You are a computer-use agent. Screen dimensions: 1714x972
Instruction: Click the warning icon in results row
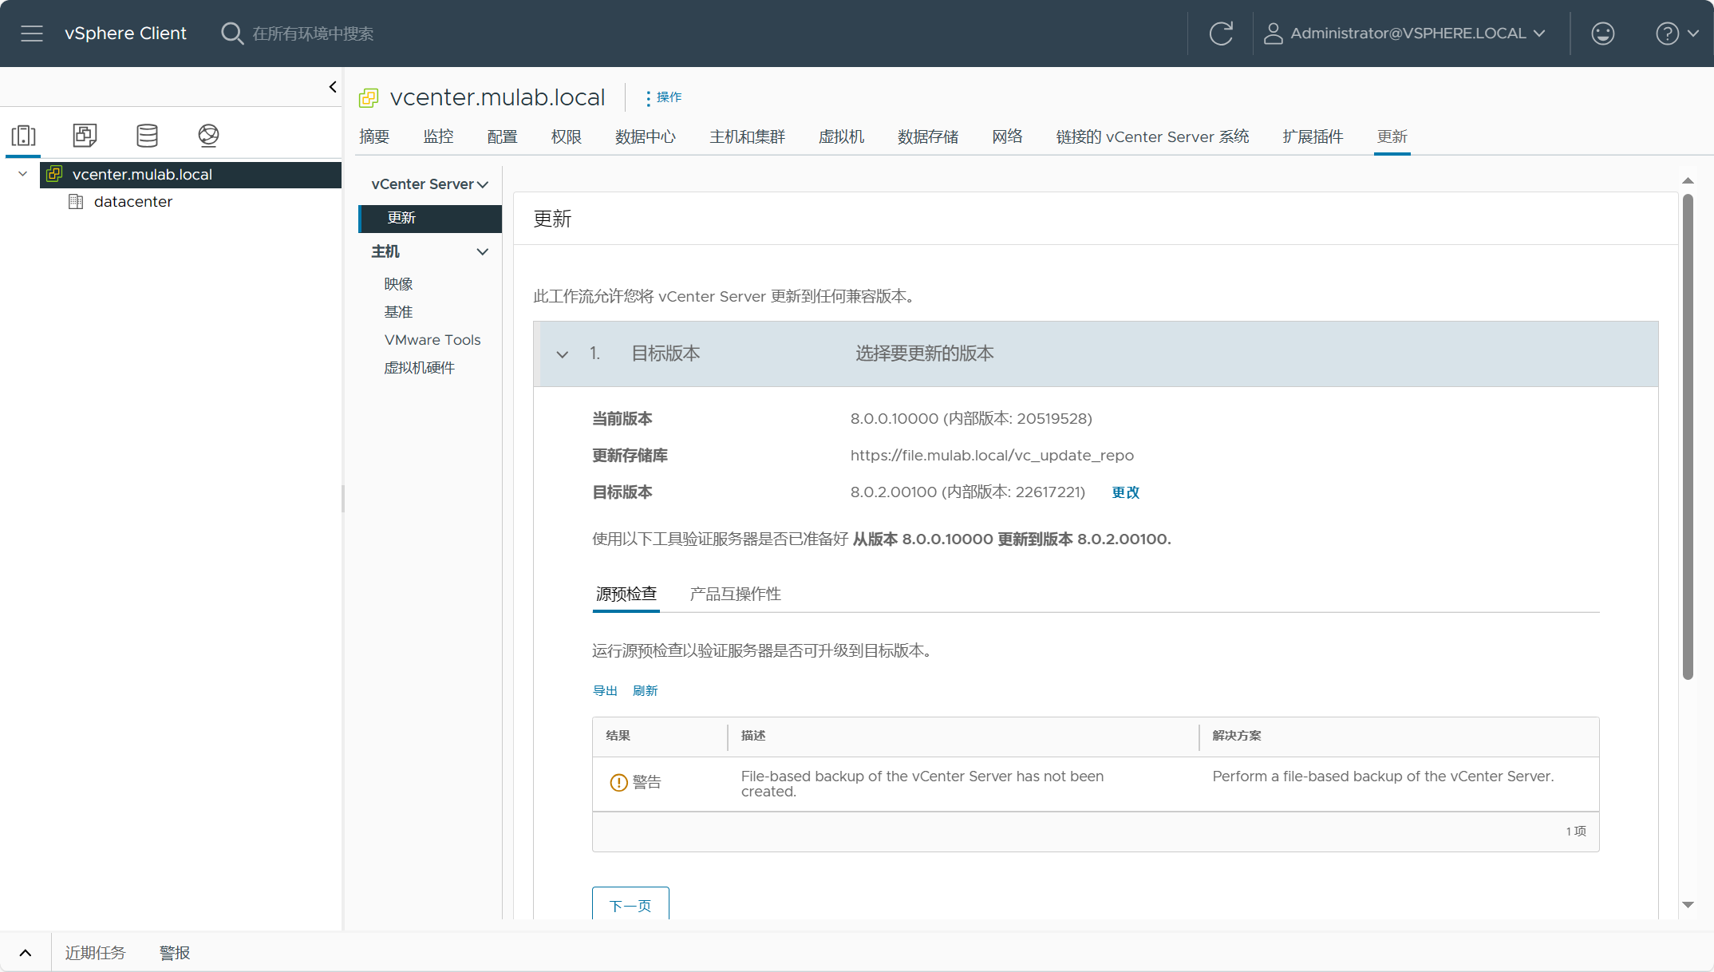coord(618,783)
